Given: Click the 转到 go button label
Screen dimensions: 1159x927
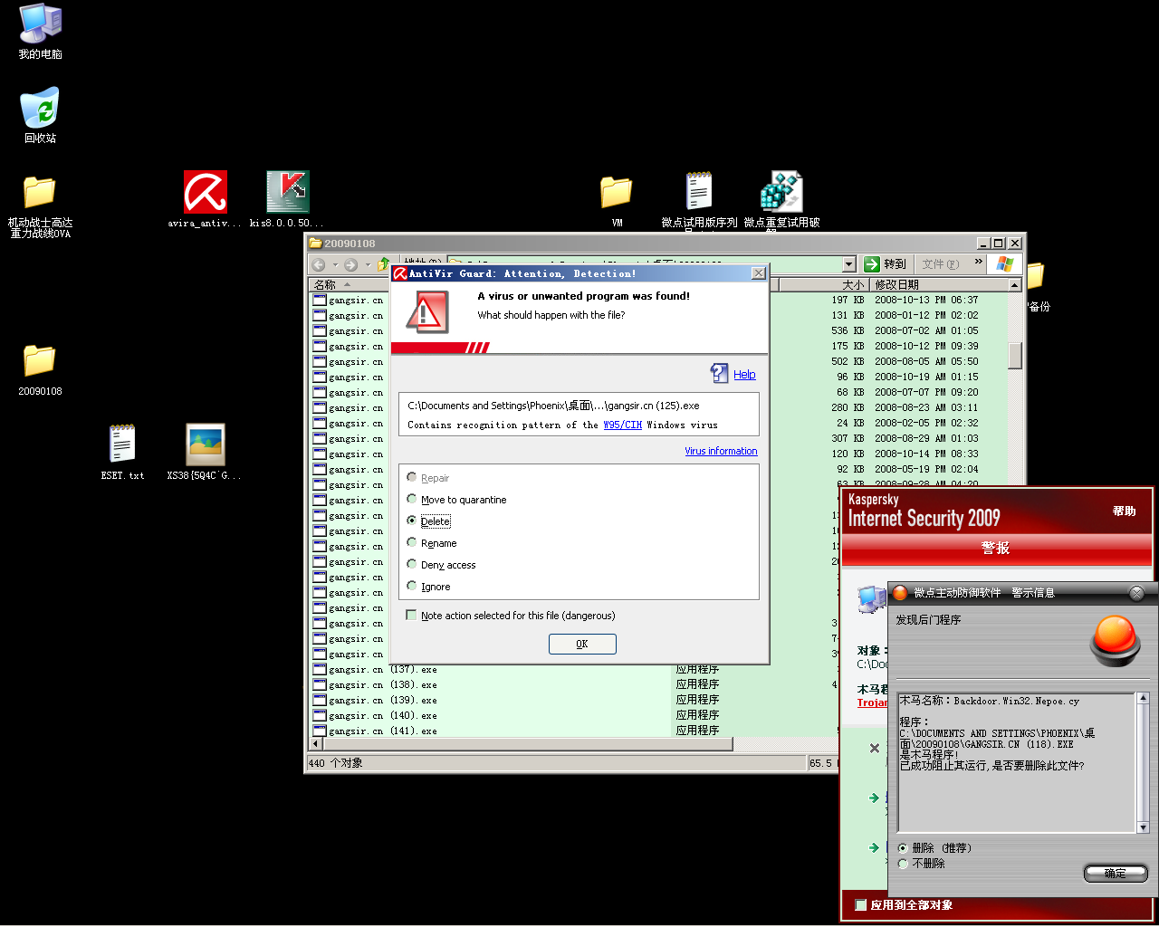Looking at the screenshot, I should pos(895,264).
